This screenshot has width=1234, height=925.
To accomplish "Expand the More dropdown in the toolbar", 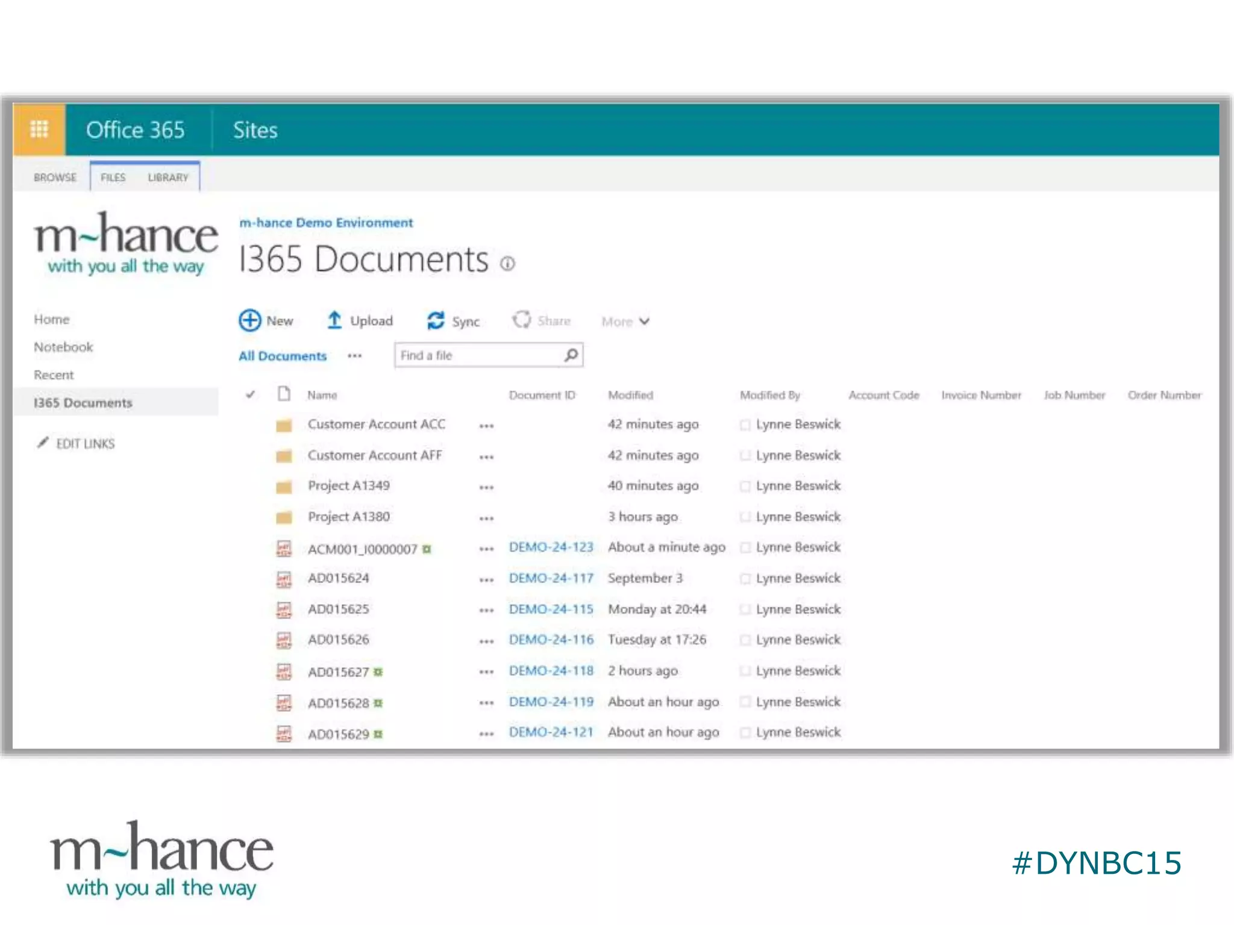I will pyautogui.click(x=625, y=322).
